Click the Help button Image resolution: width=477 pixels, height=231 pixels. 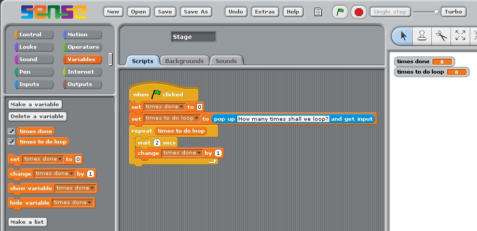(x=293, y=12)
